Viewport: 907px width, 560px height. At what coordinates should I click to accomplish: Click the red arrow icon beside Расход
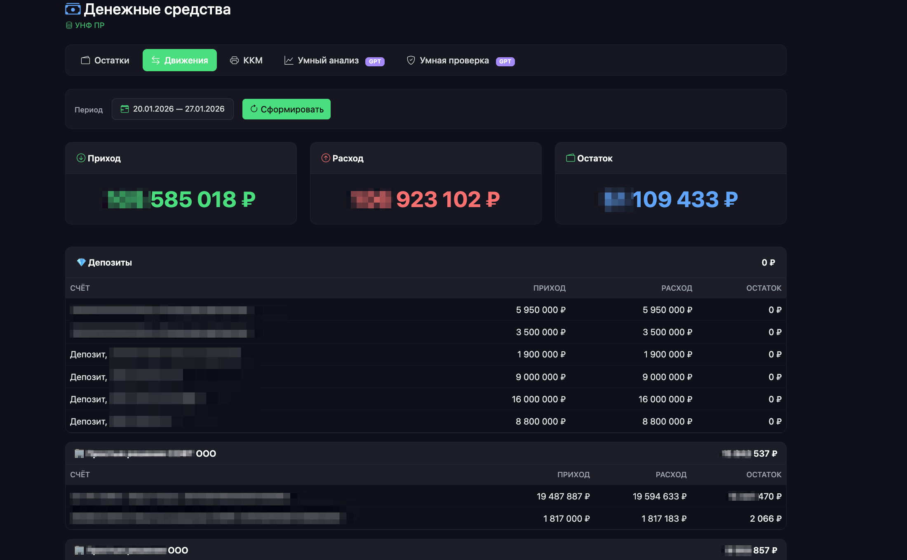click(326, 158)
